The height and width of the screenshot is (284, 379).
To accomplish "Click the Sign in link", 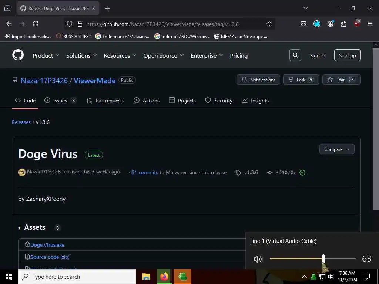I will 318,55.
